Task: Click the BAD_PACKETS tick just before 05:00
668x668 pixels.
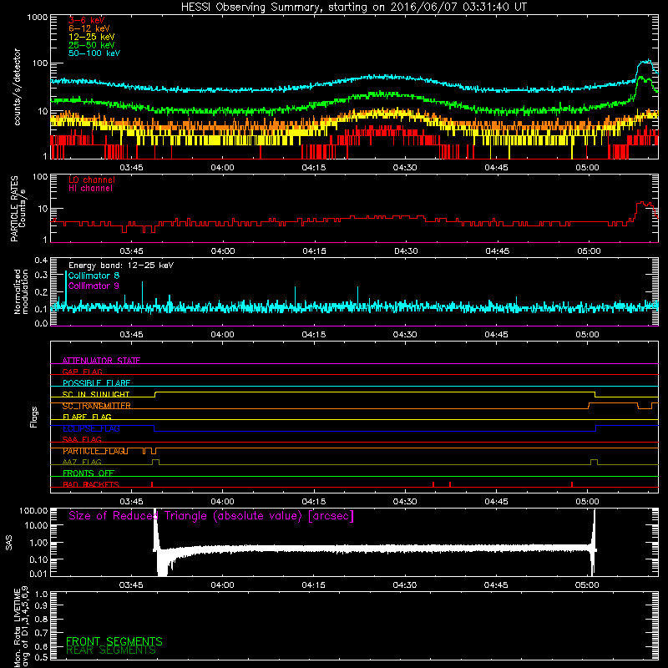Action: (x=572, y=484)
